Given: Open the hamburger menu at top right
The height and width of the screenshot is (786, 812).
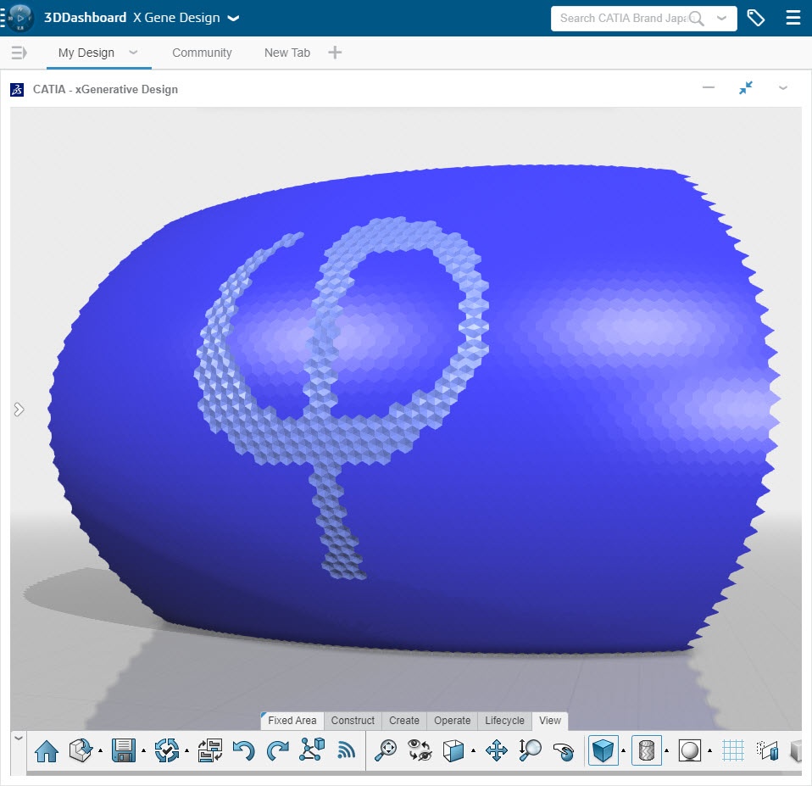Looking at the screenshot, I should coord(793,18).
